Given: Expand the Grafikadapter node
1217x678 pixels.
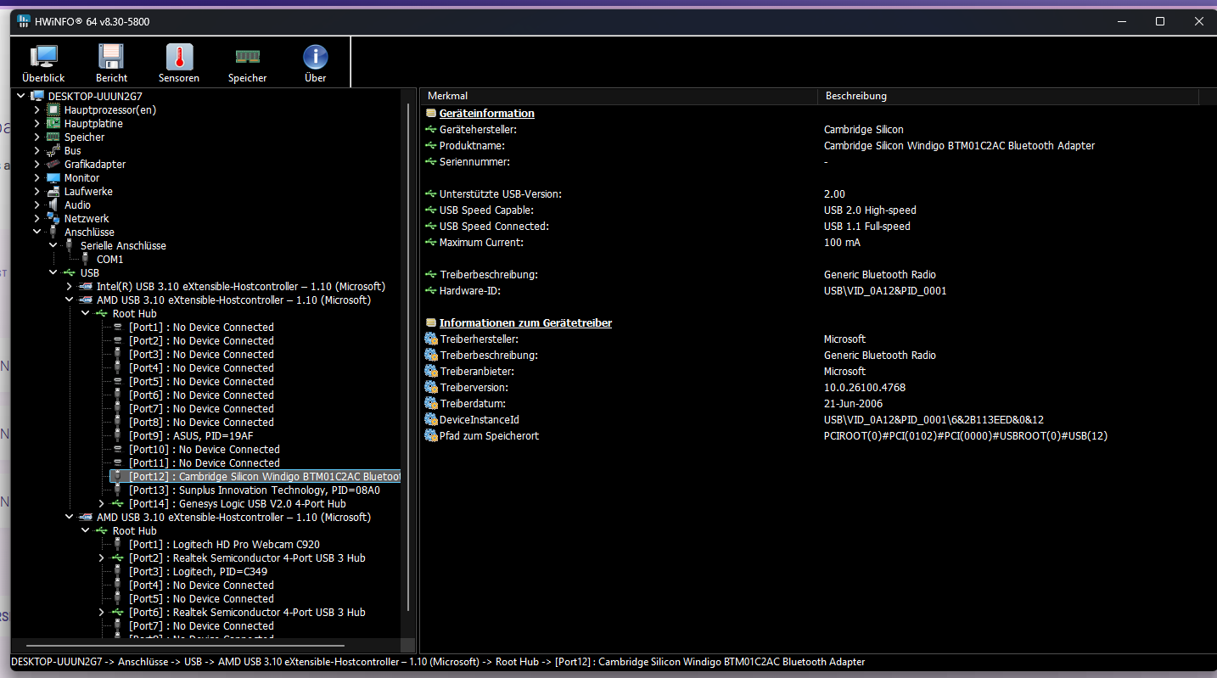Looking at the screenshot, I should click(x=36, y=164).
